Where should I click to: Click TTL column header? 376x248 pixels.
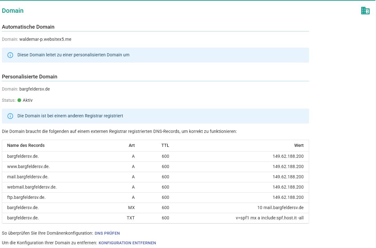click(165, 145)
